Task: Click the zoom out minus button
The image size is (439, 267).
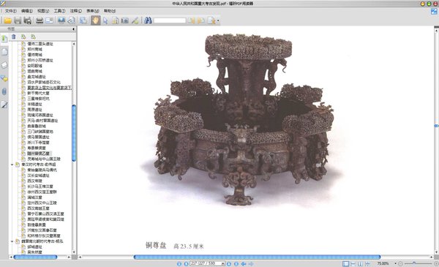Action: tap(401, 263)
